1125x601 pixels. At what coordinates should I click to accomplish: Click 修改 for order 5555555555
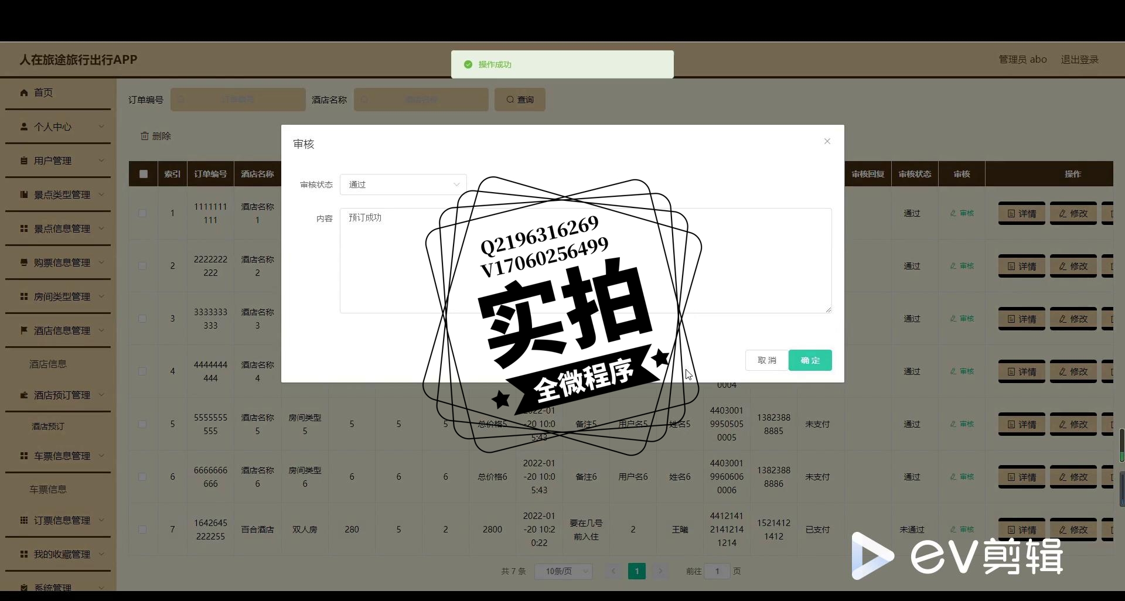[1073, 425]
